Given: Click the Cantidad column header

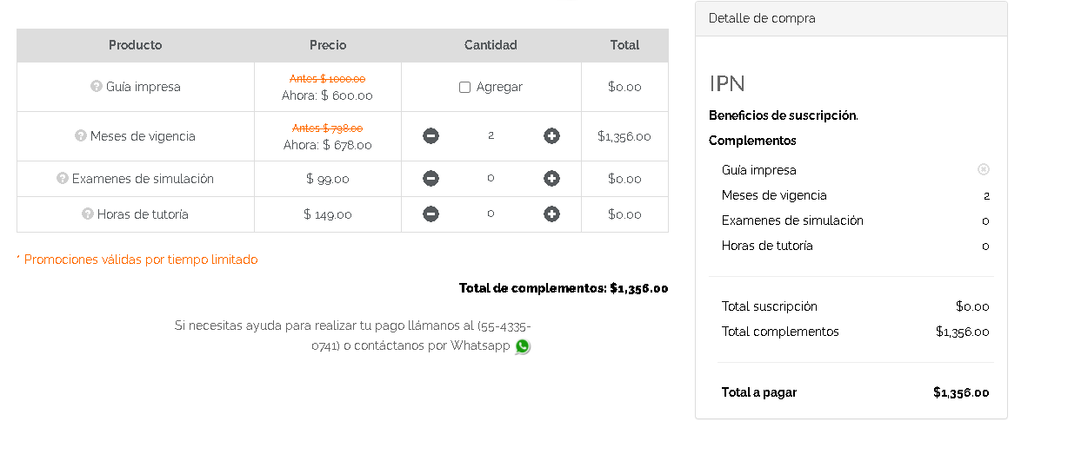Looking at the screenshot, I should (x=491, y=45).
